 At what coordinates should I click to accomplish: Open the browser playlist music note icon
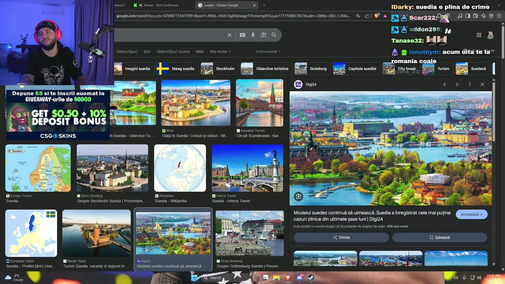tap(460, 16)
